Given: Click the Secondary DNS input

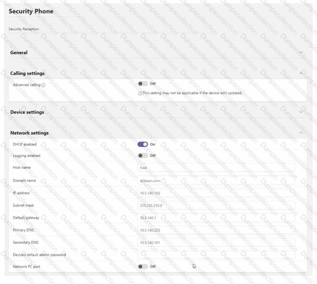Looking at the screenshot, I should (x=216, y=242).
